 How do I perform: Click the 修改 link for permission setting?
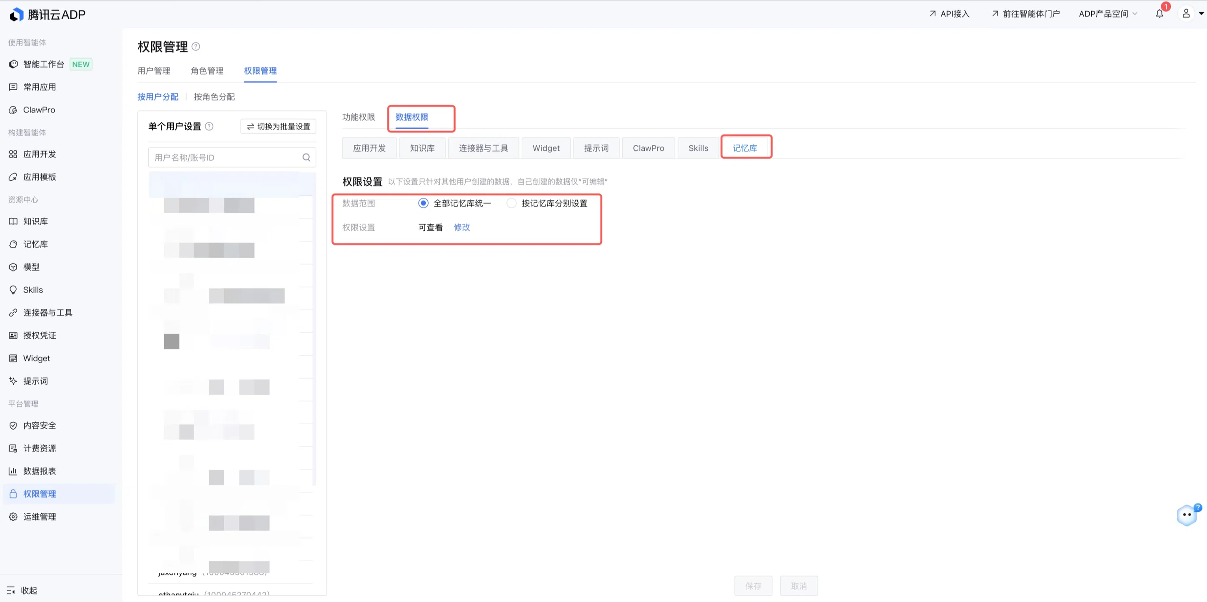tap(461, 227)
